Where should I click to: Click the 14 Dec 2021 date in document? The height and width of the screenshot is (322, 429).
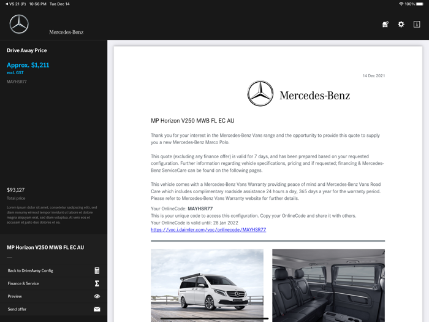374,76
